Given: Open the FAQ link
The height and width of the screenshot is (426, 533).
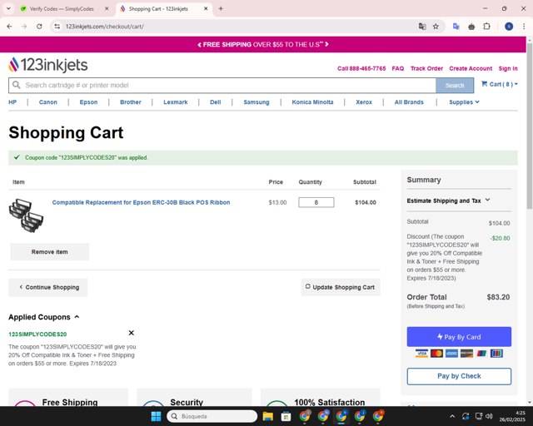Looking at the screenshot, I should tap(398, 68).
